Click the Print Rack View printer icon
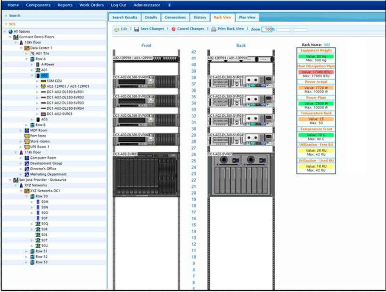The width and height of the screenshot is (386, 292). pos(214,29)
